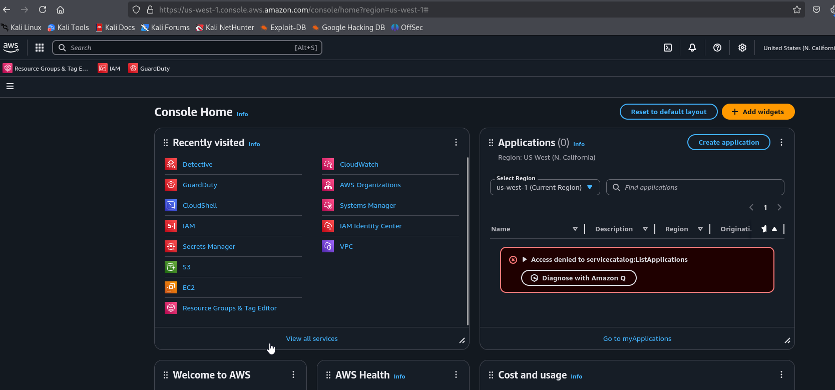835x390 pixels.
Task: Click the AWS Search input field
Action: pos(187,48)
